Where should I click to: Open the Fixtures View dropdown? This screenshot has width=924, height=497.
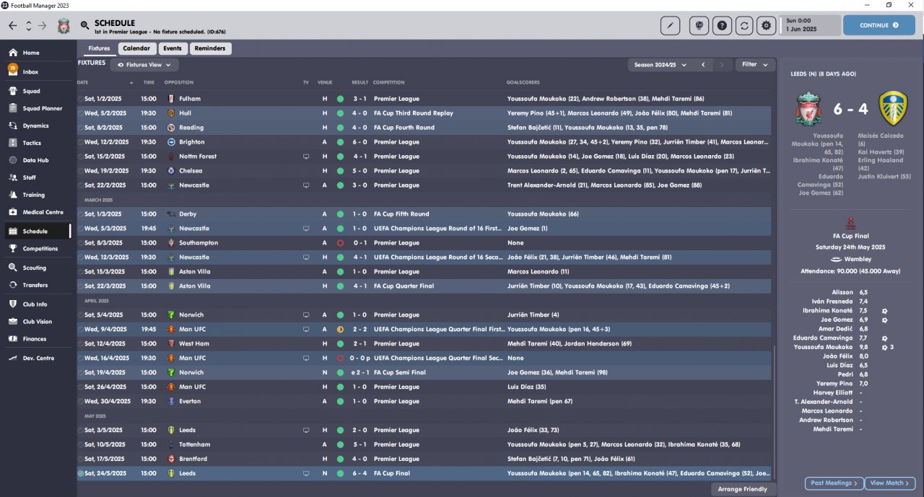[x=144, y=65]
